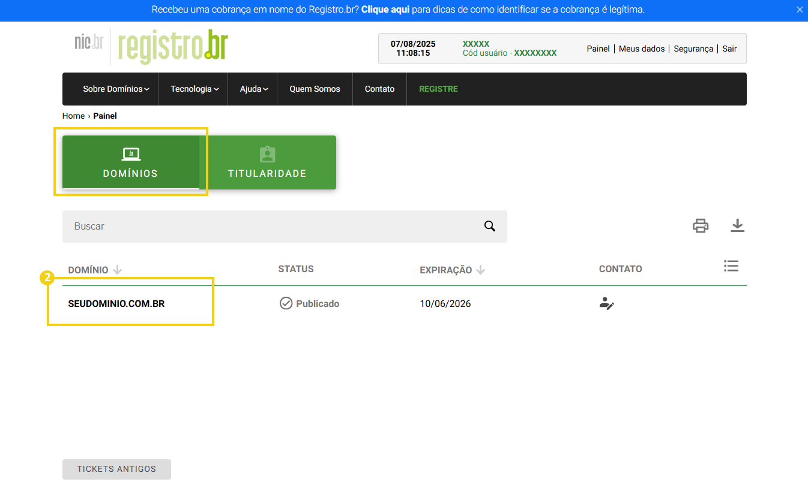Click the Painel link in user bar

pos(598,49)
